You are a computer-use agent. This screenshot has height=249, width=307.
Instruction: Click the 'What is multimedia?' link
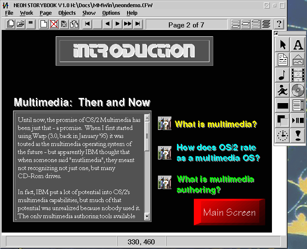[216, 124]
